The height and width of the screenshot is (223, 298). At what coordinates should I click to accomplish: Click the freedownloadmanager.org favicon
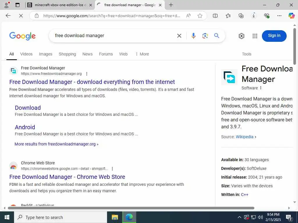click(x=13, y=71)
